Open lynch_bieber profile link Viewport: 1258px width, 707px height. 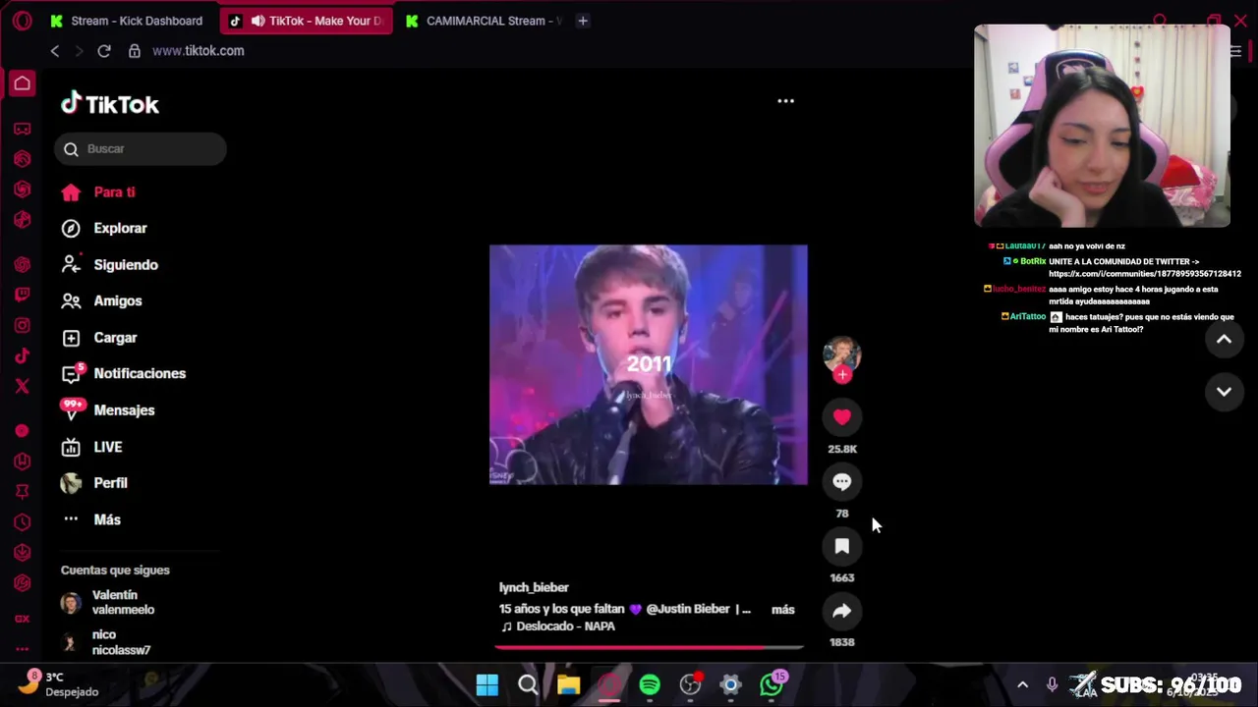534,587
